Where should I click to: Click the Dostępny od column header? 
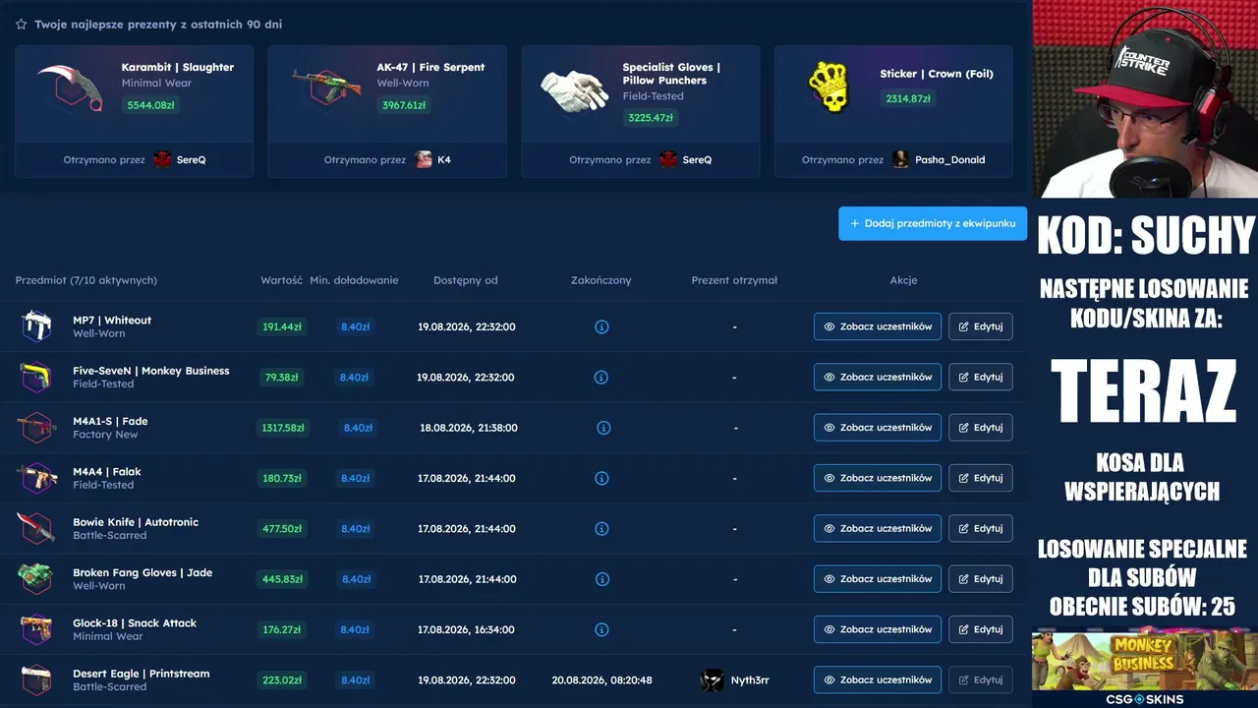466,280
